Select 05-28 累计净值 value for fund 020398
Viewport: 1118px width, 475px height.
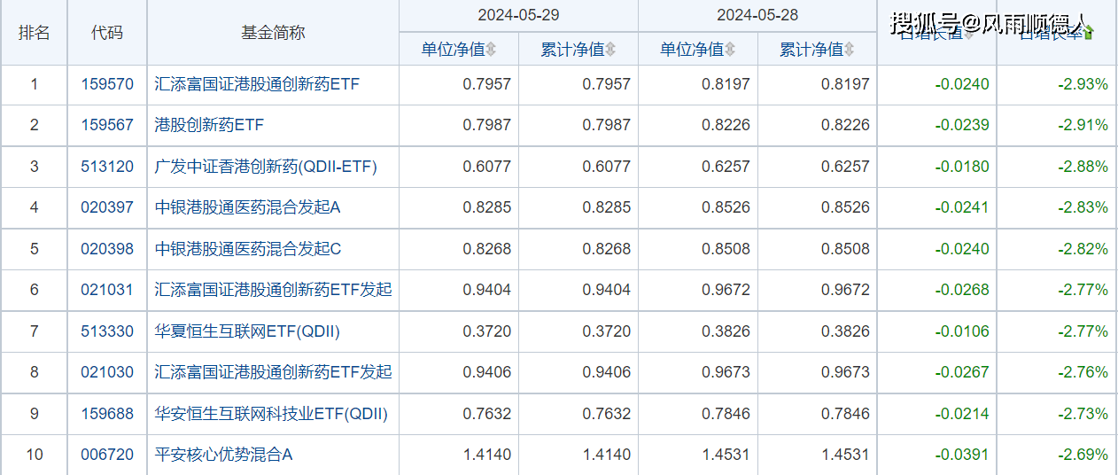tap(845, 249)
